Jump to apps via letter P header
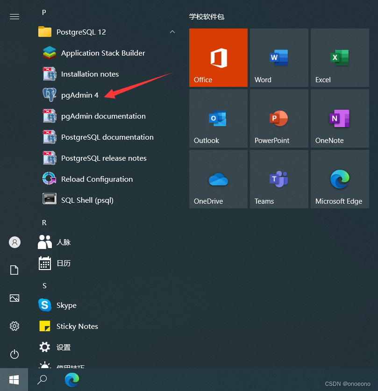 (44, 13)
